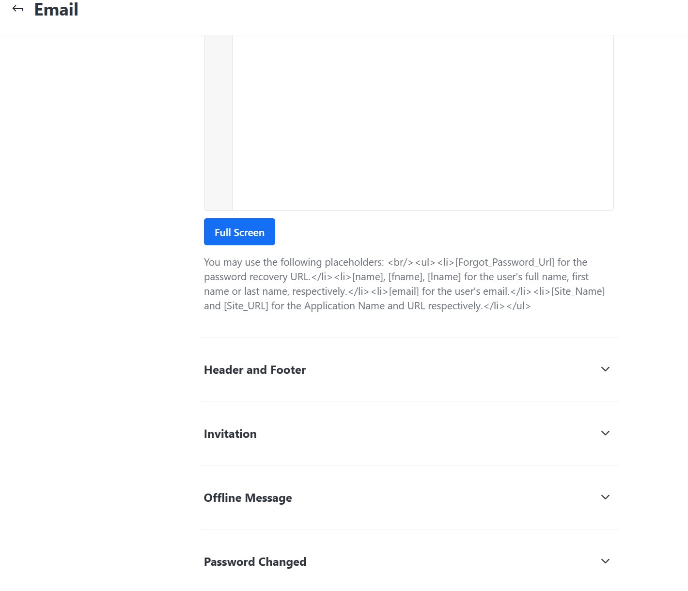Expand the Password Changed section chevron
The image size is (688, 591).
pos(605,561)
